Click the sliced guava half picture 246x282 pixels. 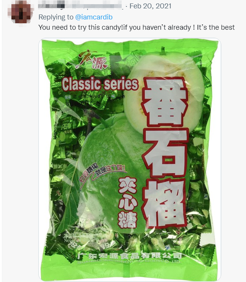click(163, 90)
